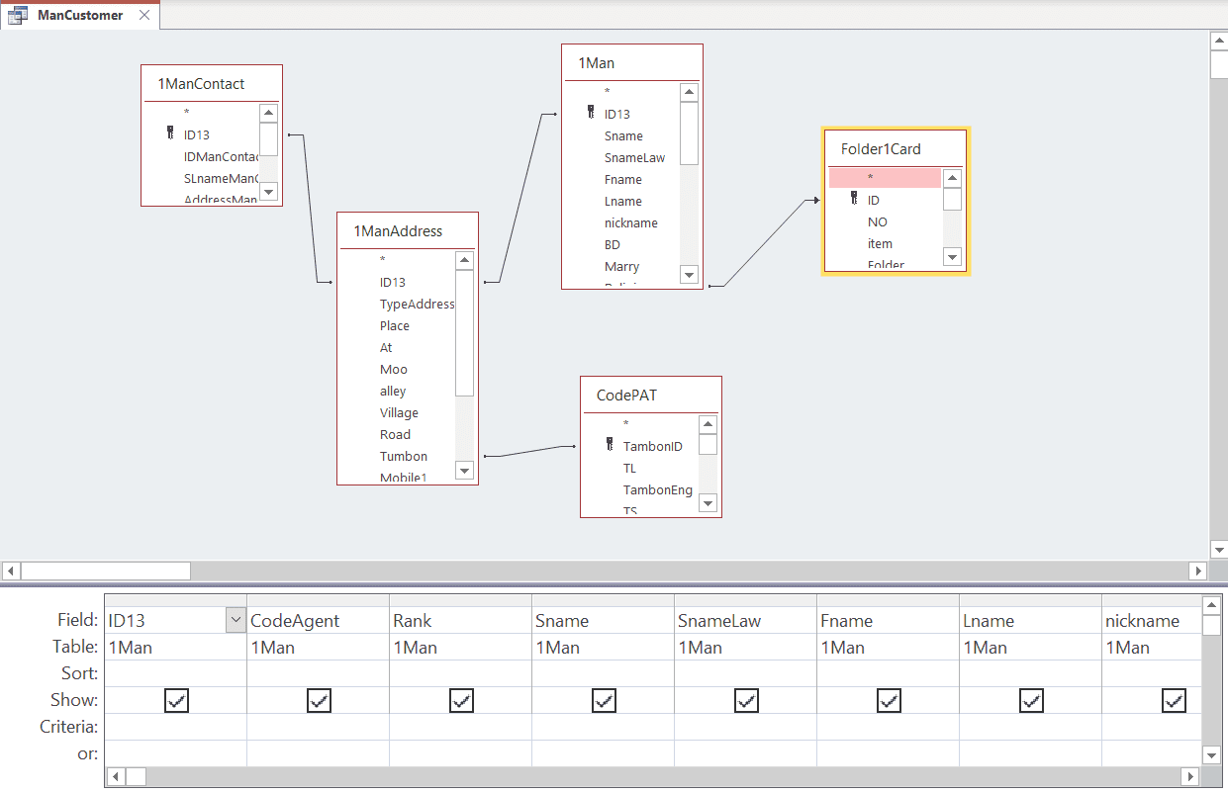Uncheck Show for the ID13 column
The height and width of the screenshot is (793, 1228).
point(176,700)
